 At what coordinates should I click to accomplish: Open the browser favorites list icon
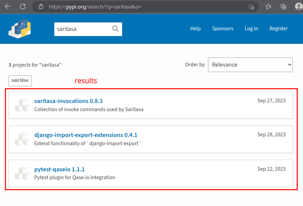coord(268,6)
